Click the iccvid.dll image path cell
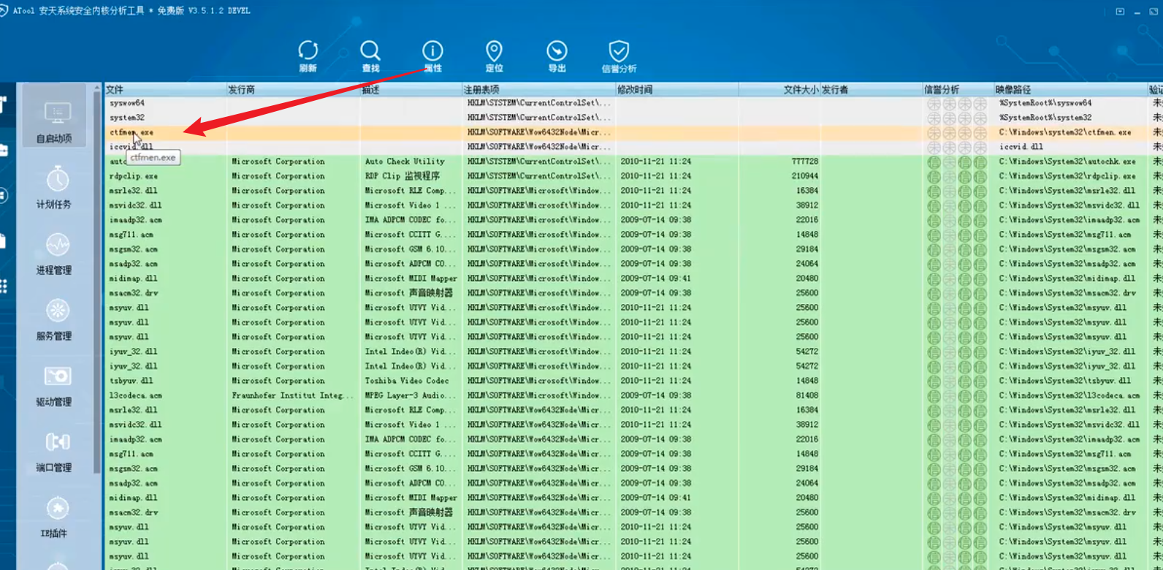 (x=1021, y=147)
